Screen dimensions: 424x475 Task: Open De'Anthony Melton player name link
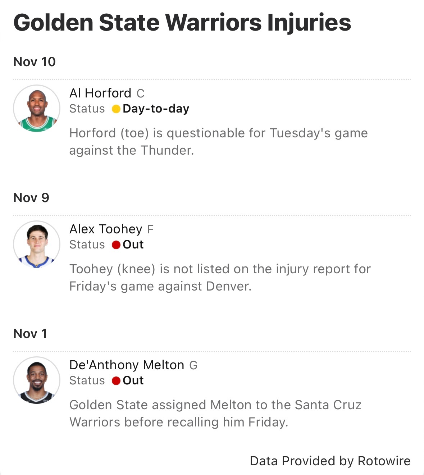[127, 365]
